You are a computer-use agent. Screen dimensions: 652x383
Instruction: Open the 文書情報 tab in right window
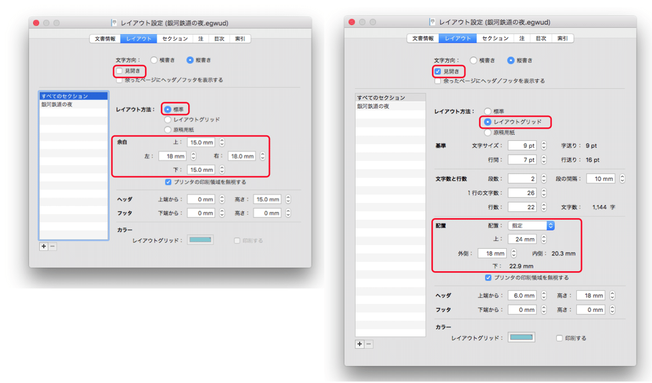(423, 38)
